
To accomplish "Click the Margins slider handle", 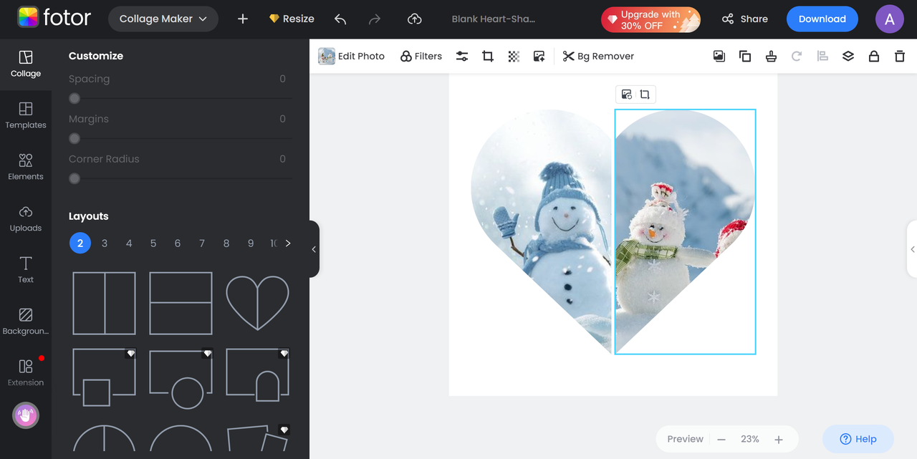I will [75, 139].
